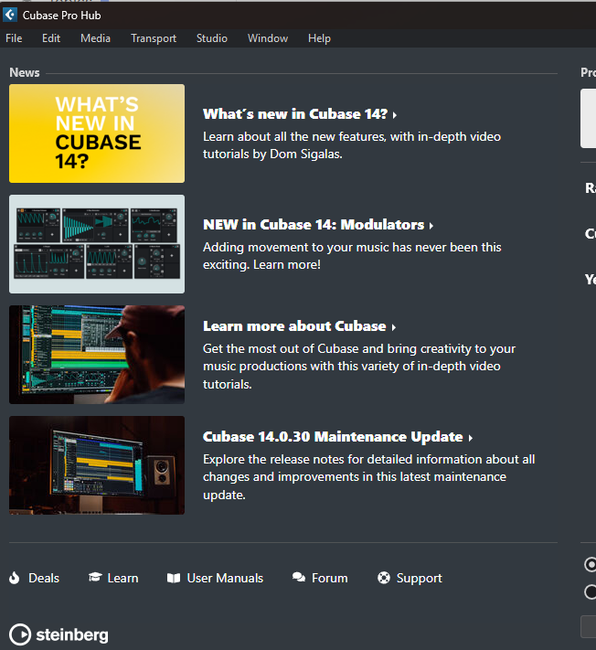Open the Media menu

95,38
